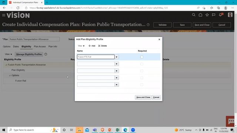Open Favorites star in the Vision header
The width and height of the screenshot is (237, 133).
[207, 15]
